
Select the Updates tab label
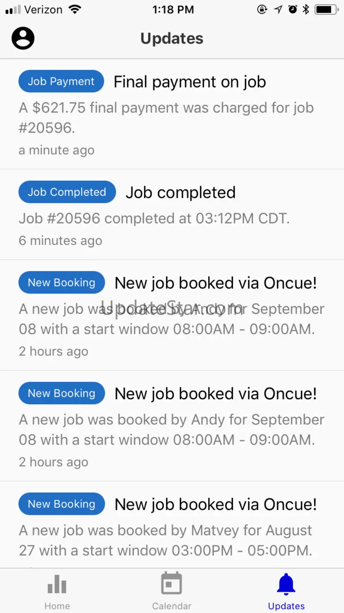(x=286, y=606)
